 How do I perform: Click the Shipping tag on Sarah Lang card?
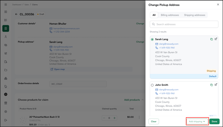coord(211,71)
